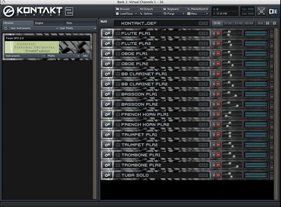This screenshot has width=281, height=207.
Task: Open the MasterKontrol panel
Action: (197, 9)
